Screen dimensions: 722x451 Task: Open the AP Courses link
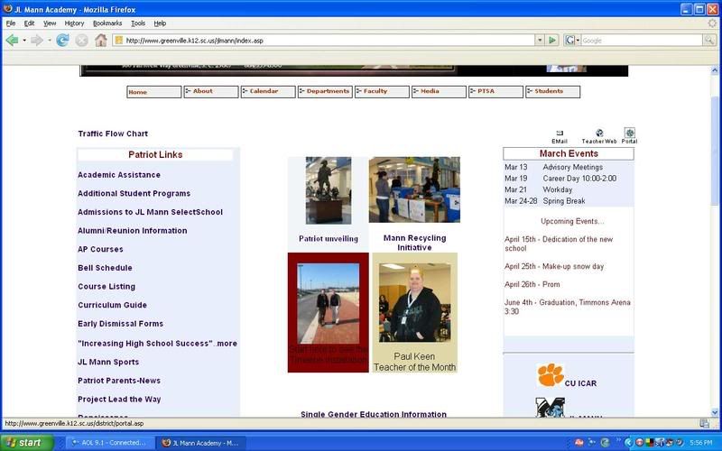tap(100, 250)
